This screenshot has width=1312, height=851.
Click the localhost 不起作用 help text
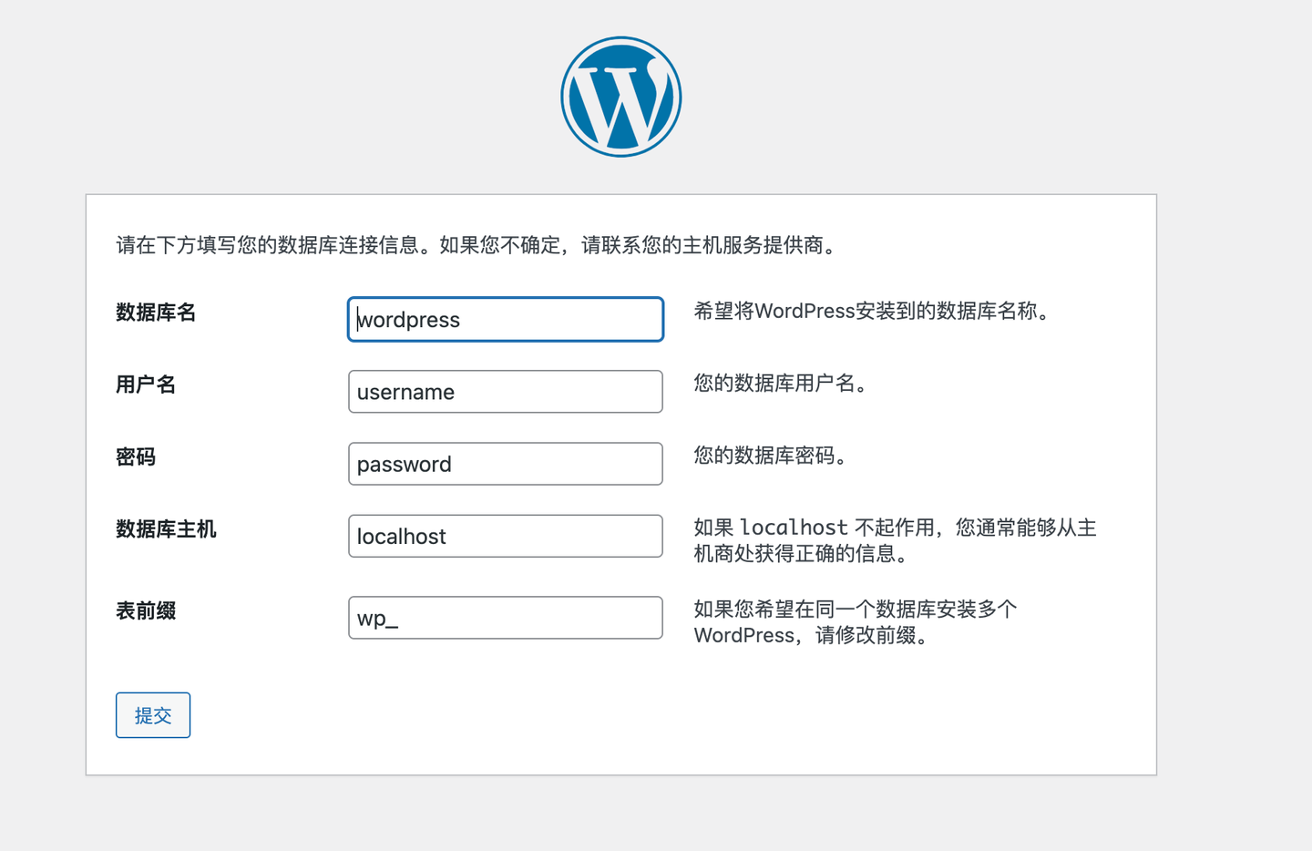point(895,540)
